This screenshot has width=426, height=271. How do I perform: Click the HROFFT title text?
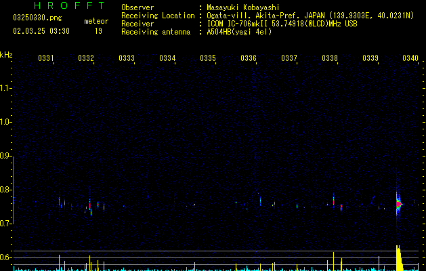[x=69, y=5]
